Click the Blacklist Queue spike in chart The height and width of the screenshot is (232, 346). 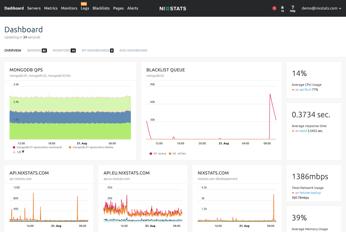pyautogui.click(x=270, y=94)
